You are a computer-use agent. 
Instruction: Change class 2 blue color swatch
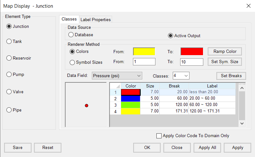coord(131,98)
